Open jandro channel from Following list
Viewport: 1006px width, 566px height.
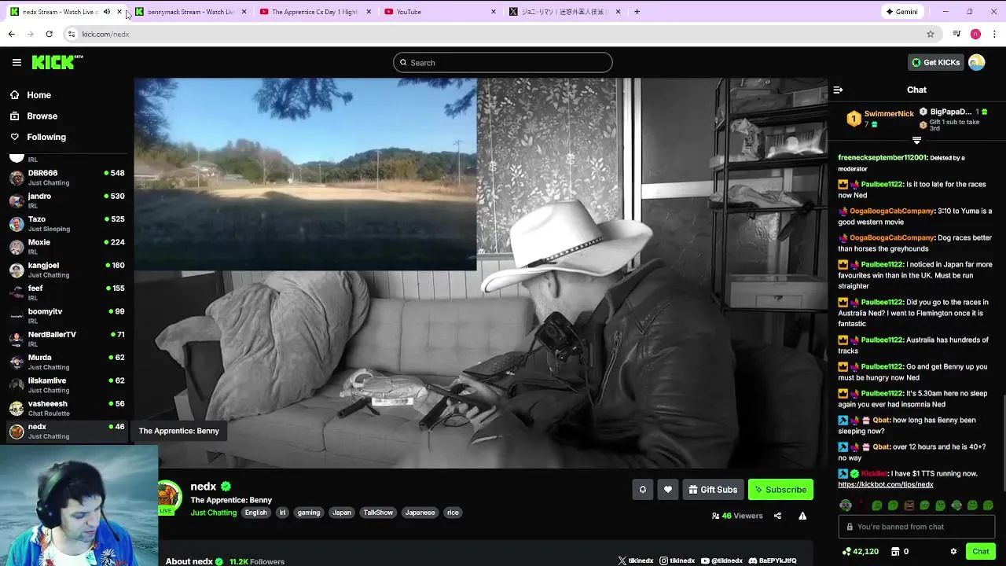tap(67, 200)
